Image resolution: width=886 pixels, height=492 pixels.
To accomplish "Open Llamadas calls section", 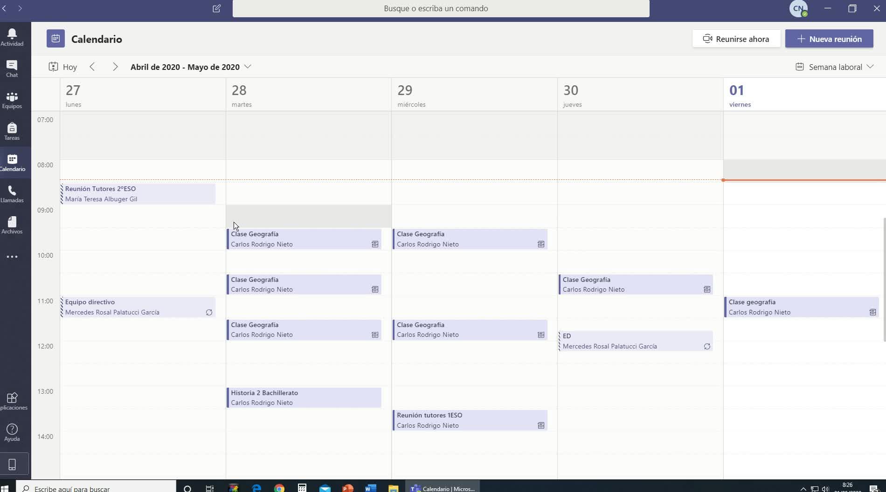I will tap(12, 194).
